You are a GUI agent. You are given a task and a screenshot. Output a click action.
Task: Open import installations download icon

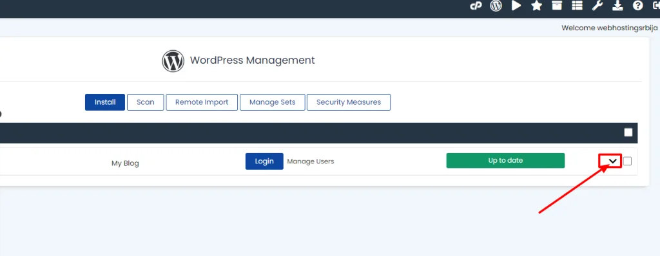pyautogui.click(x=617, y=5)
